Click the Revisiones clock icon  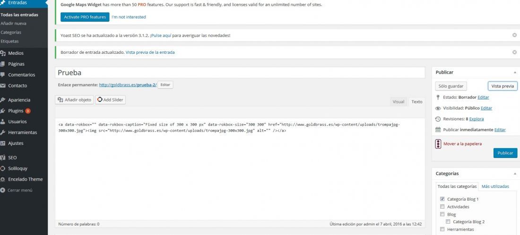click(x=438, y=119)
